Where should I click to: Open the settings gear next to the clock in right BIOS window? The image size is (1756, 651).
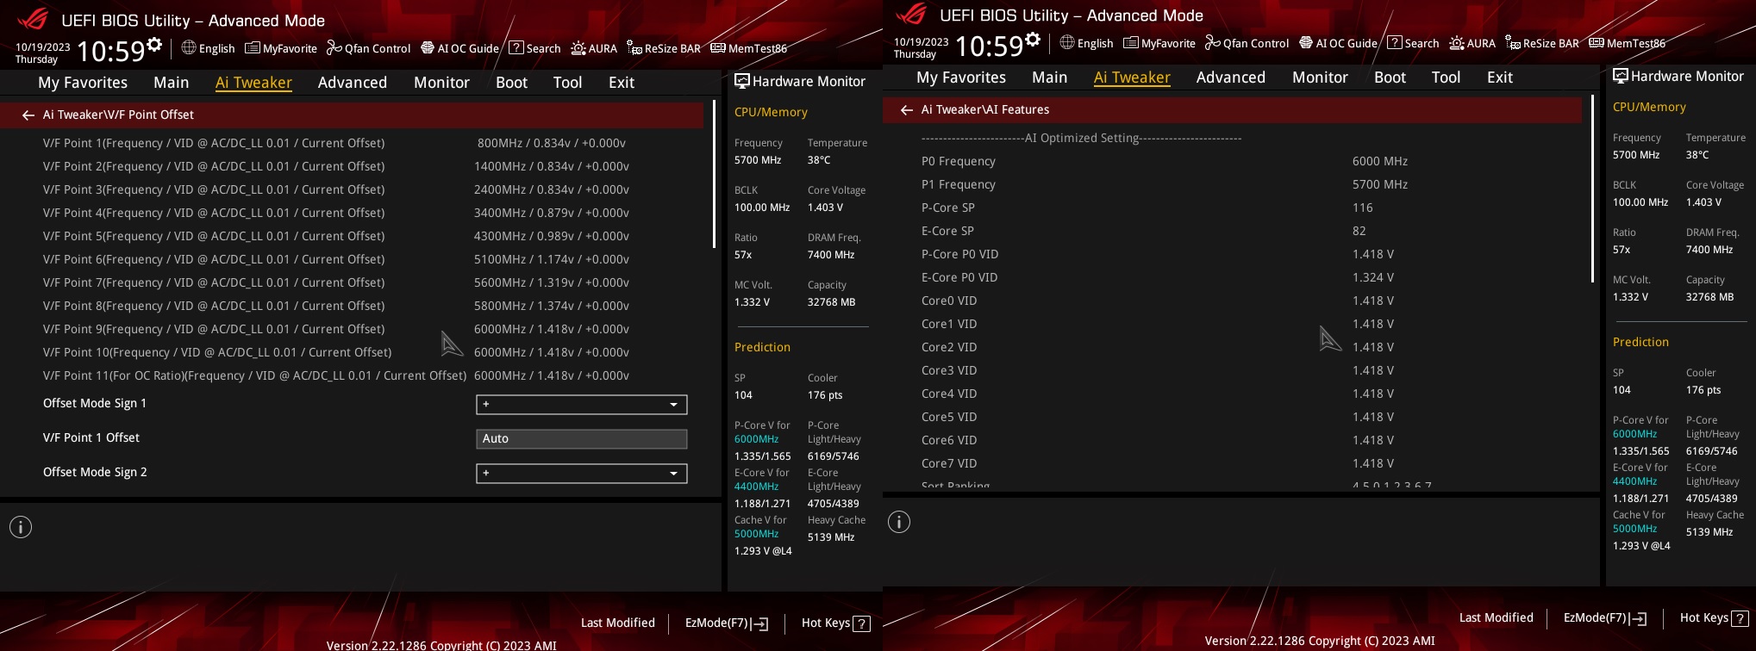click(1033, 40)
